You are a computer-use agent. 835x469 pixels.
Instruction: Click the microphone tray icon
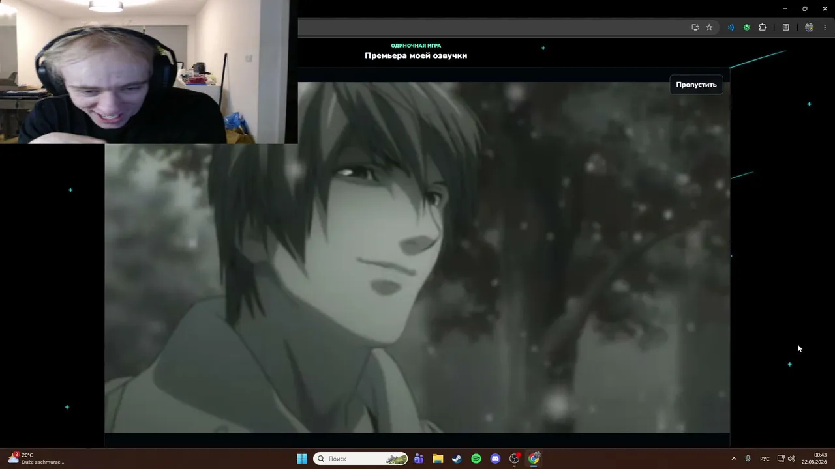[x=748, y=459]
